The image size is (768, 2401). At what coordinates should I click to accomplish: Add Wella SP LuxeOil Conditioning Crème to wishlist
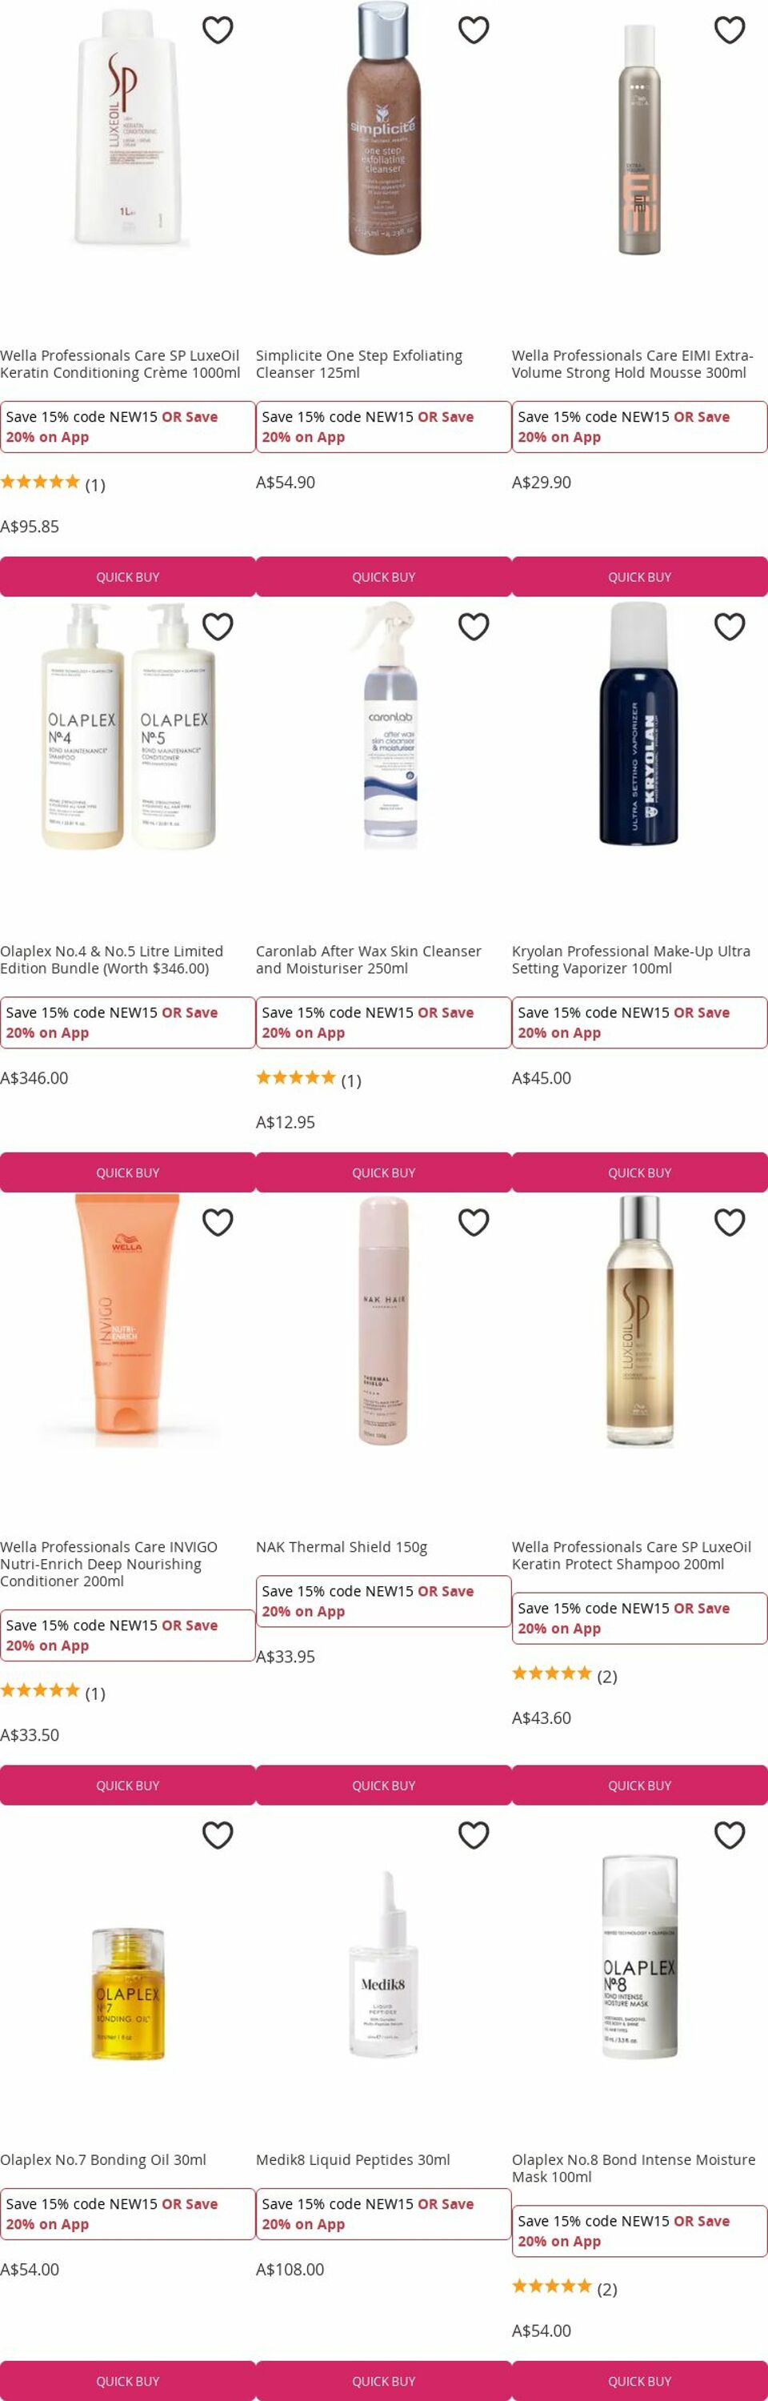[217, 30]
